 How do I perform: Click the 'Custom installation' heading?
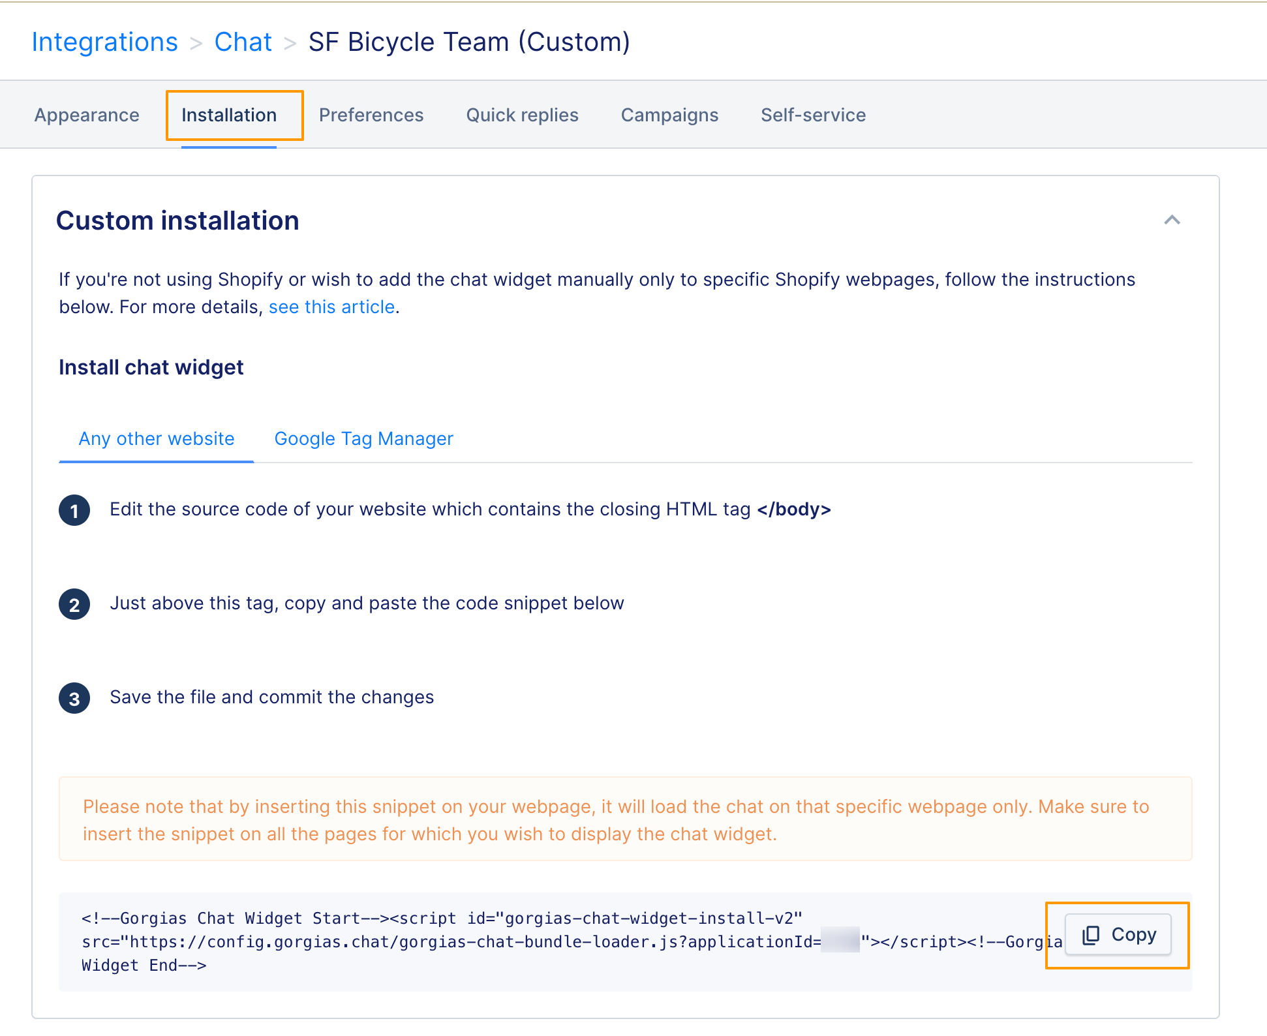[177, 221]
